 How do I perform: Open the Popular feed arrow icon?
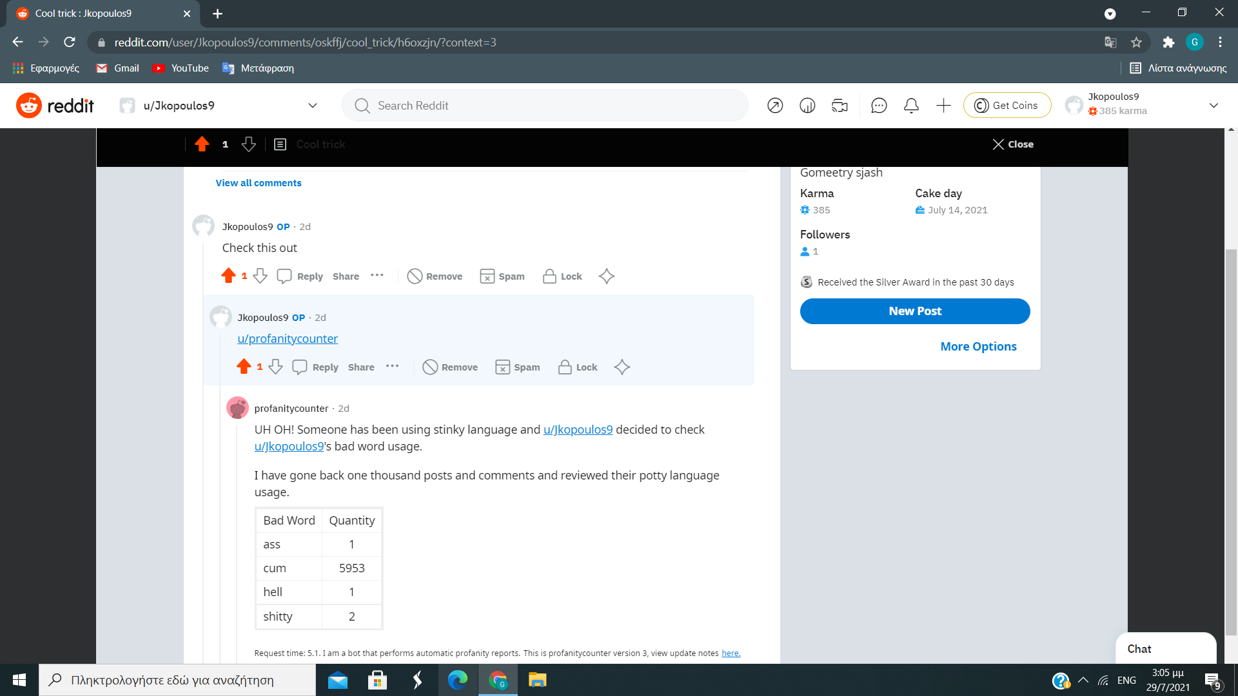coord(775,106)
